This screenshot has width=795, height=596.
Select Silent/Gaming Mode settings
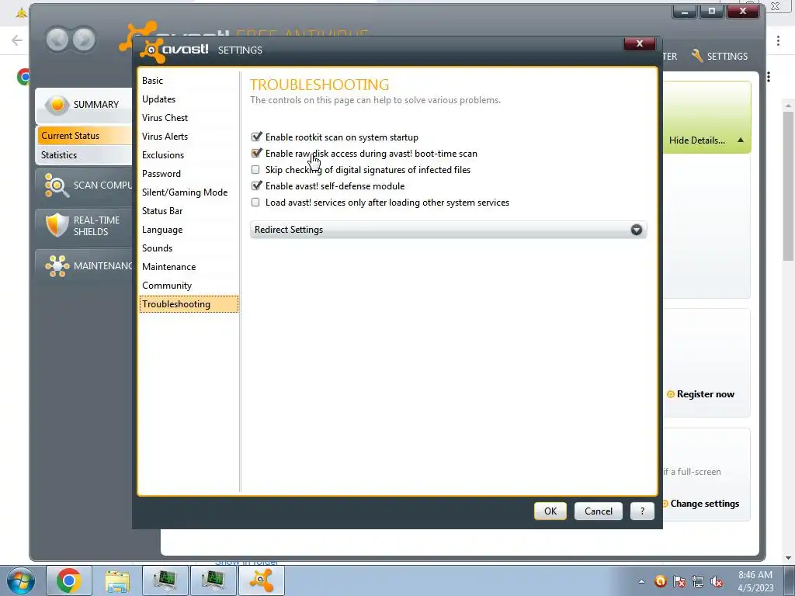185,192
